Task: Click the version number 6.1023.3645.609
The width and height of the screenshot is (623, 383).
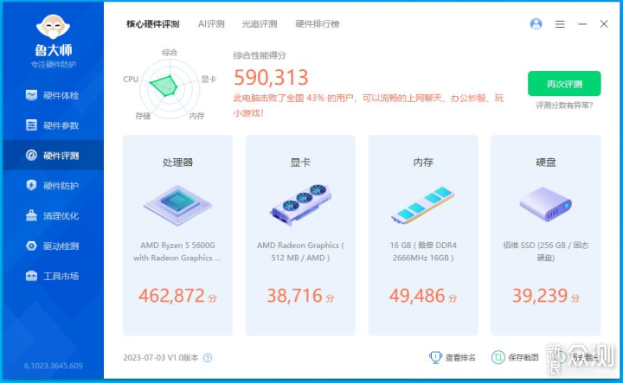Action: pyautogui.click(x=54, y=366)
